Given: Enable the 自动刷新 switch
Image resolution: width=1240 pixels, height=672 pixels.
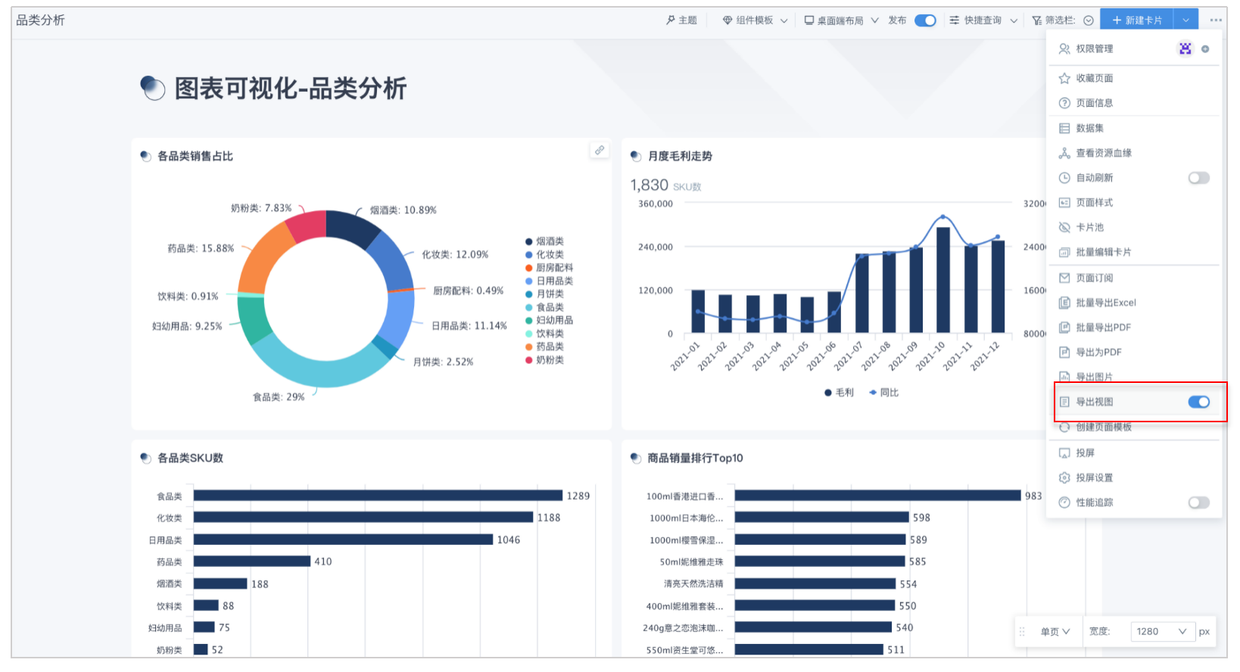Looking at the screenshot, I should click(1198, 178).
